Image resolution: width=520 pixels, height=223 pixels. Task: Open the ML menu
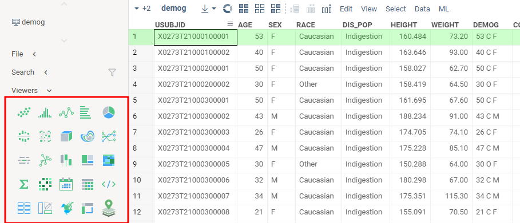pos(444,9)
